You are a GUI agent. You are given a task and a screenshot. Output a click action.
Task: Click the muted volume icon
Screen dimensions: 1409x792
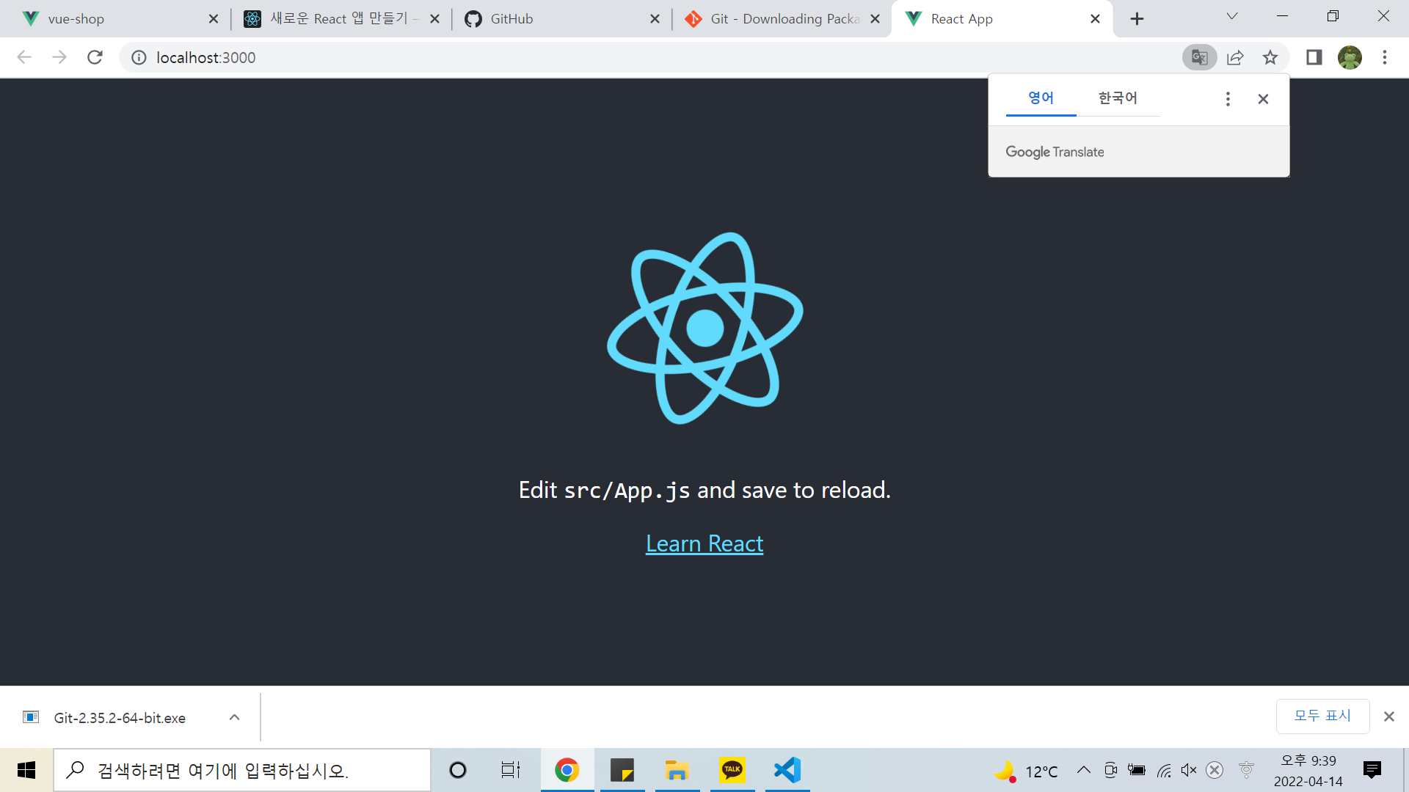pos(1189,770)
